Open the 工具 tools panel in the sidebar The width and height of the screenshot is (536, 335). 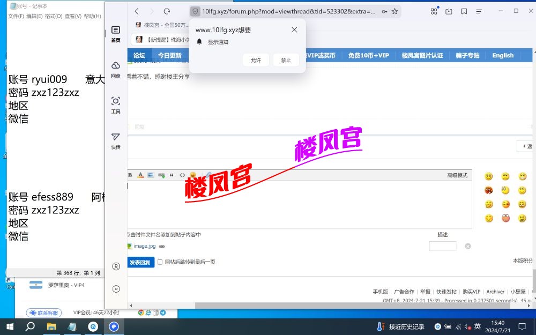tap(116, 105)
